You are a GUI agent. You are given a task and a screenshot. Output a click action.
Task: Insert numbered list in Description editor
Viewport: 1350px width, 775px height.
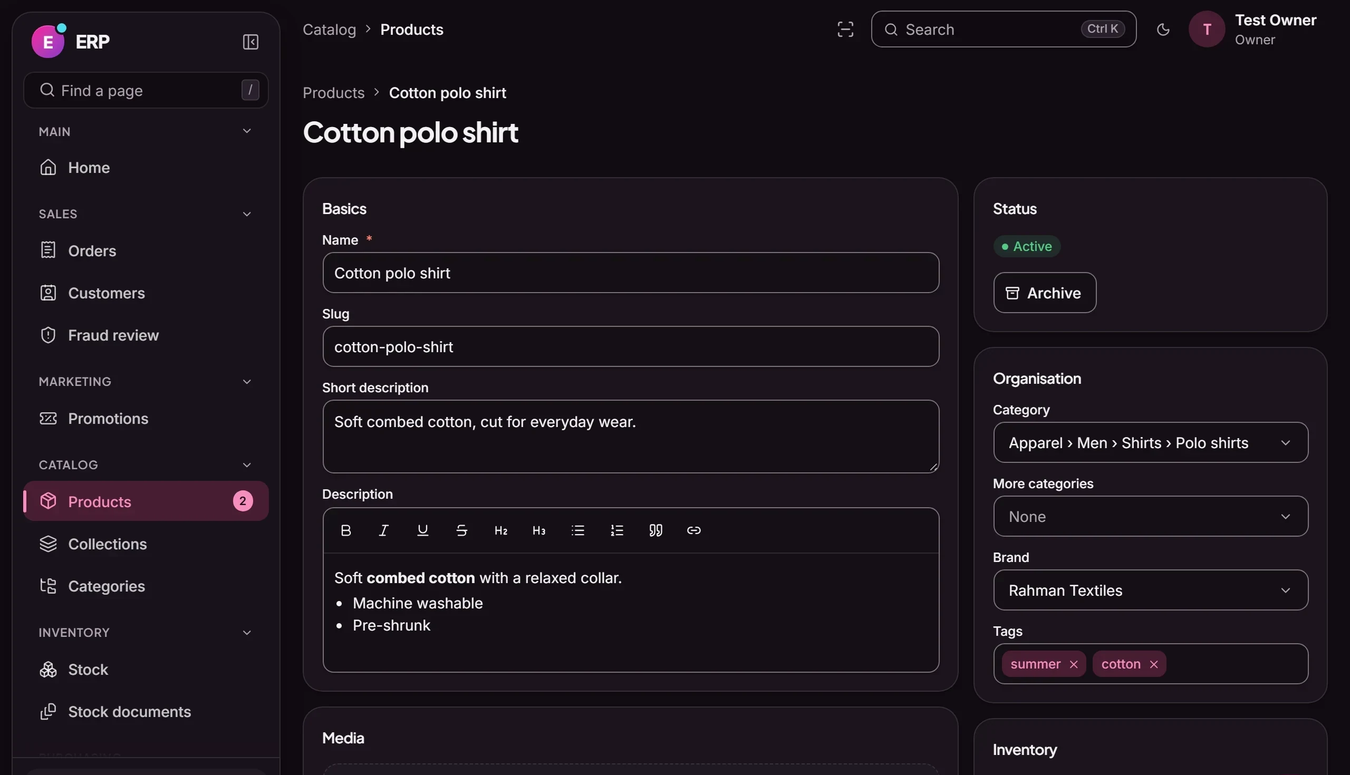pos(616,530)
